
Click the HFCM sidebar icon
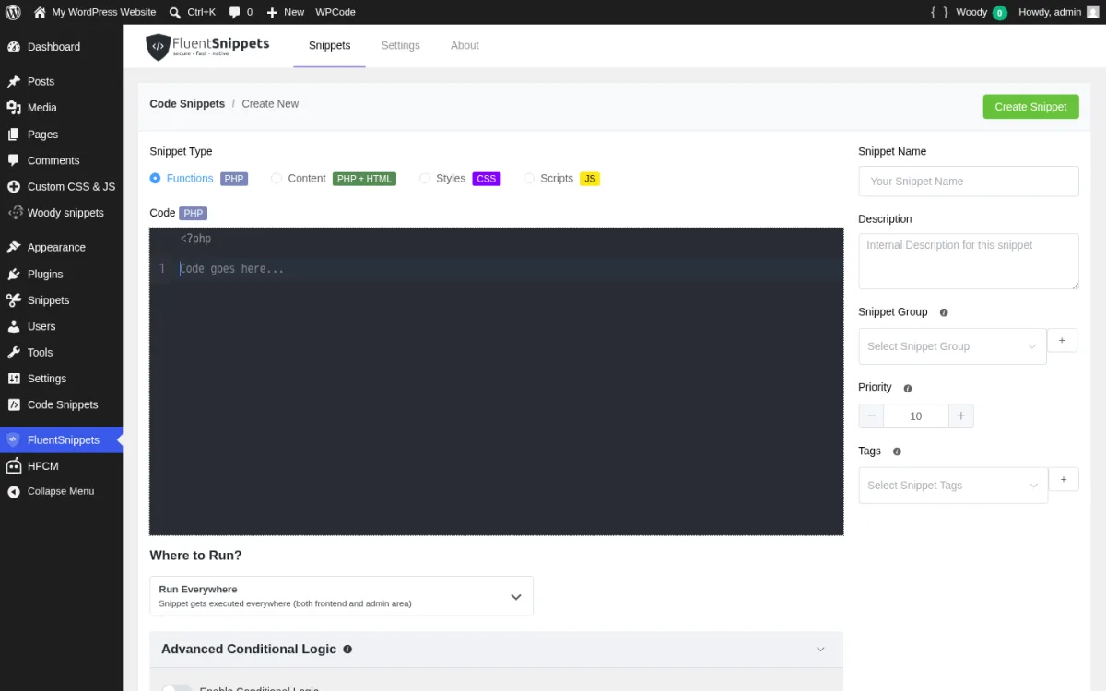[14, 466]
